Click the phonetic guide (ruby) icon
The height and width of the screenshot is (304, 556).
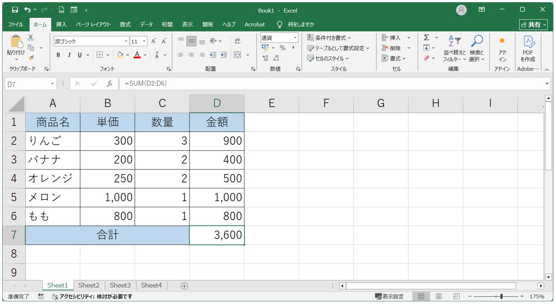[157, 55]
